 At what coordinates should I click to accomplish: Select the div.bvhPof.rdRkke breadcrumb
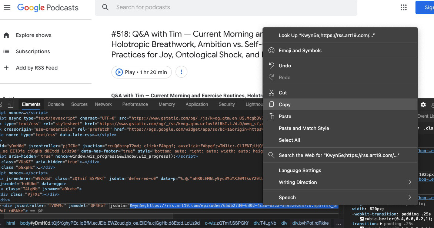(x=311, y=223)
